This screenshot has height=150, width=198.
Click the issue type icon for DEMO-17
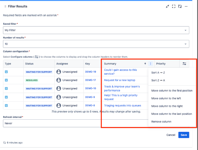6,80
